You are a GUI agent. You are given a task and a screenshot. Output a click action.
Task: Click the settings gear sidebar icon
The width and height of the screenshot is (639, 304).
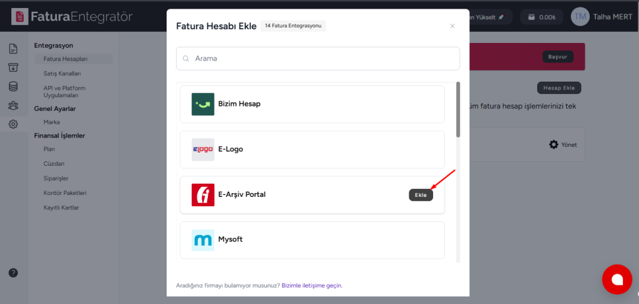pos(13,125)
